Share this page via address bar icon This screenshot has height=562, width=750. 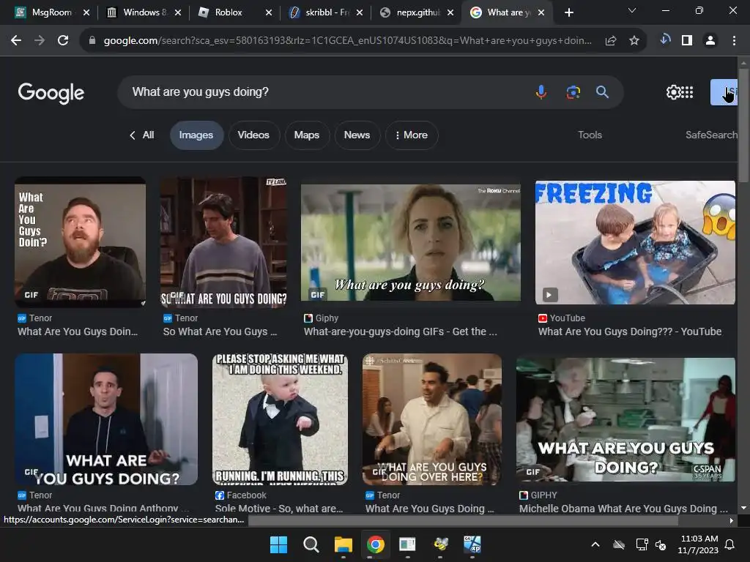click(610, 41)
